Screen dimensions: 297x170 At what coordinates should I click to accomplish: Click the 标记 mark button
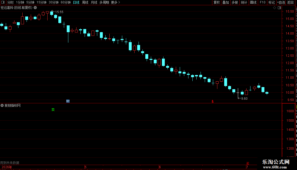click(272, 2)
